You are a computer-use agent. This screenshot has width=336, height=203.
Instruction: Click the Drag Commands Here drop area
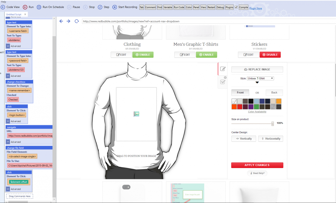20,196
